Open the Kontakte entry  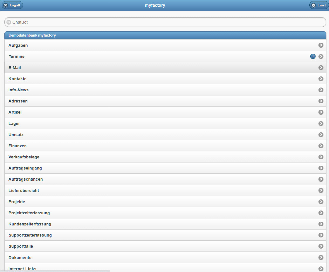165,79
